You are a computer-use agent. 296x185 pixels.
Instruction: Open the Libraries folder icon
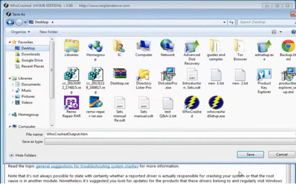pyautogui.click(x=71, y=48)
